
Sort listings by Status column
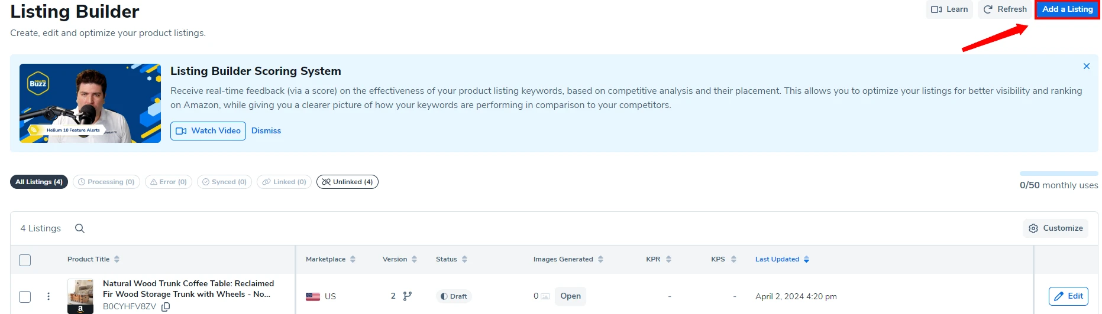(x=464, y=259)
